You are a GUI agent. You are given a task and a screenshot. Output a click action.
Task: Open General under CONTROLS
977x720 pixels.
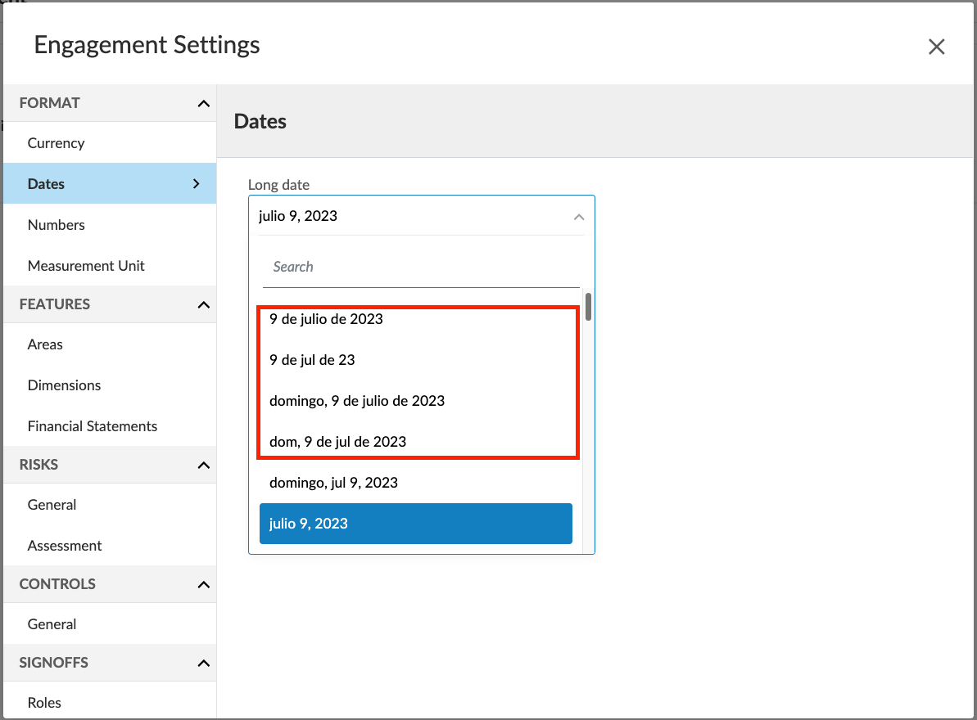(110, 624)
